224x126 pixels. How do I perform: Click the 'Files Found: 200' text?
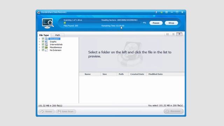coord(71,26)
